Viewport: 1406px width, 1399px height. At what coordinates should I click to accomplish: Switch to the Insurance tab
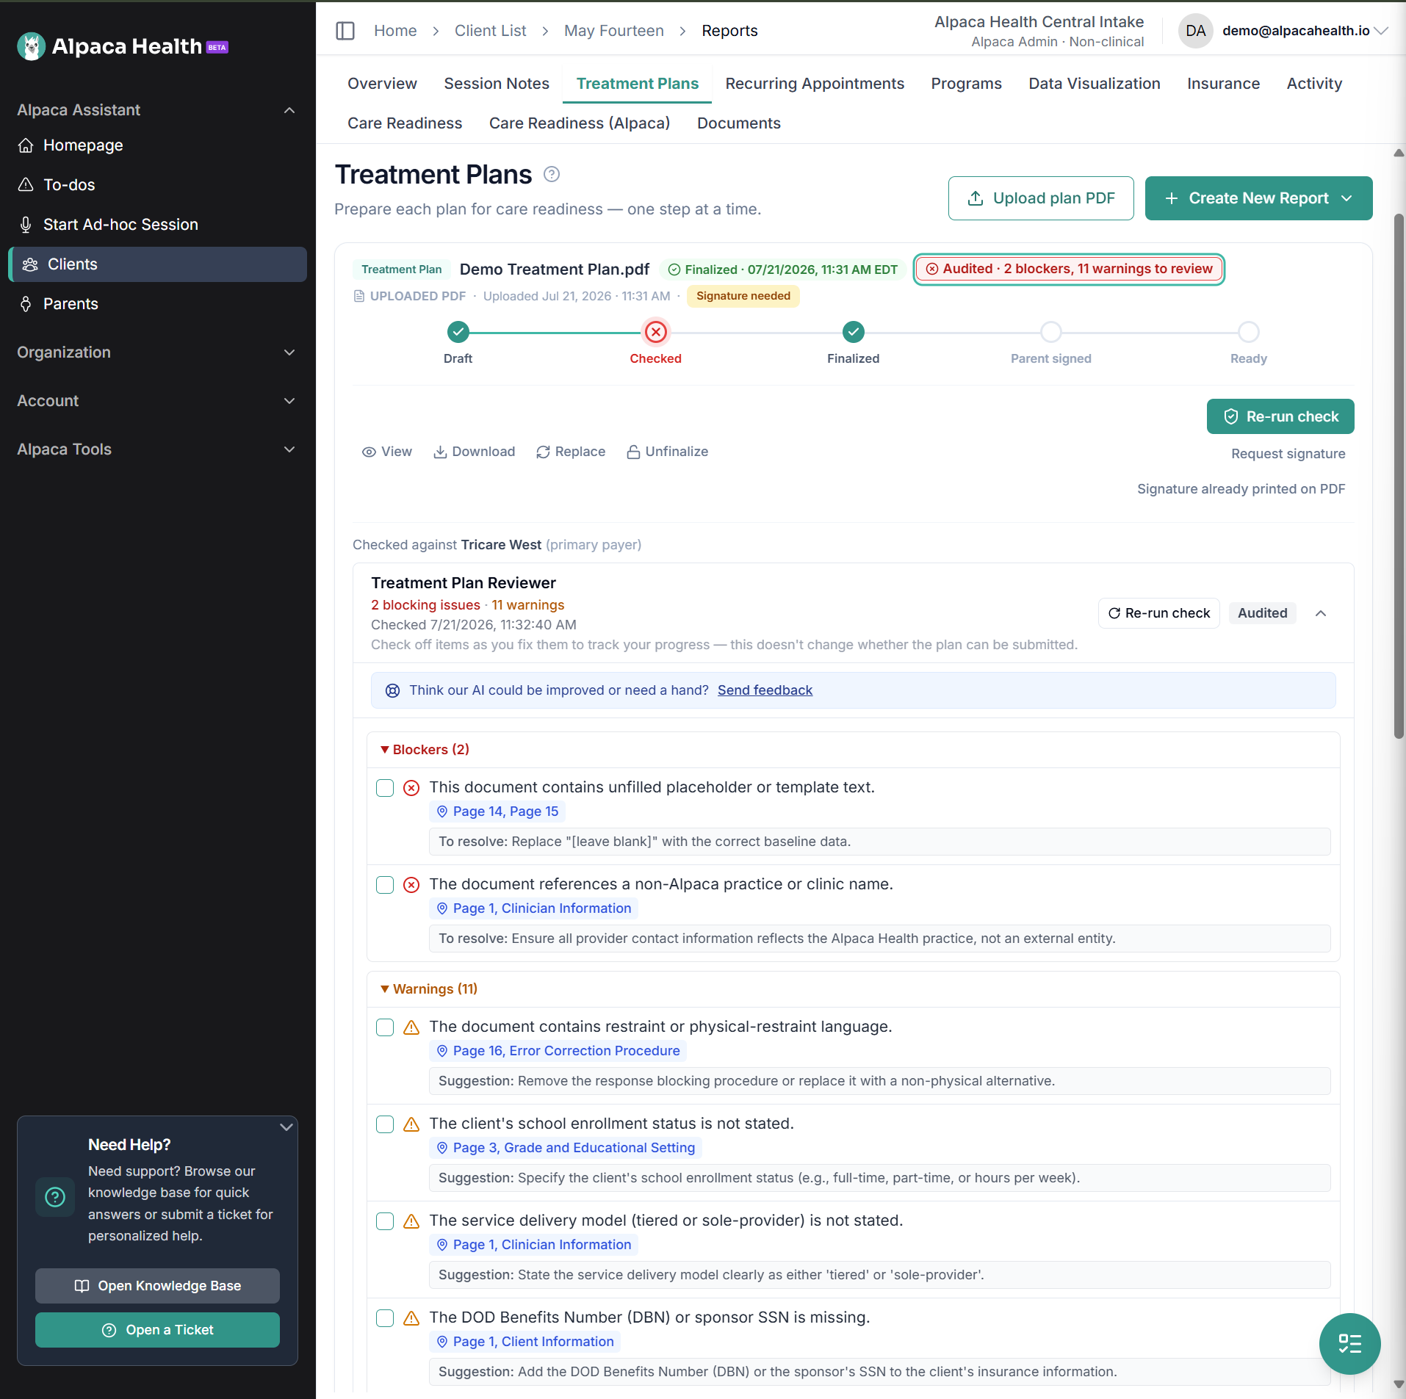tap(1224, 84)
